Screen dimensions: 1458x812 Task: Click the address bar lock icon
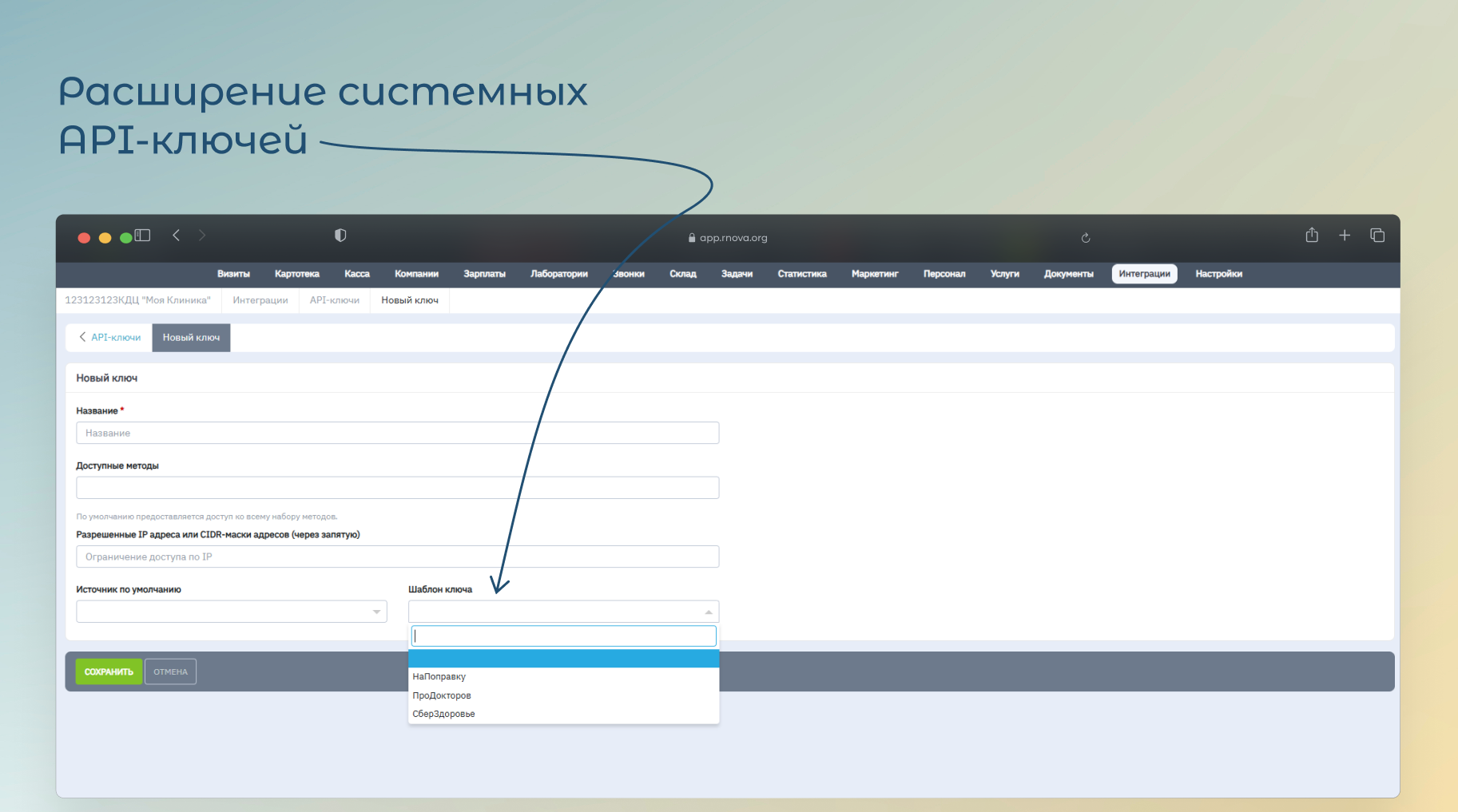692,238
